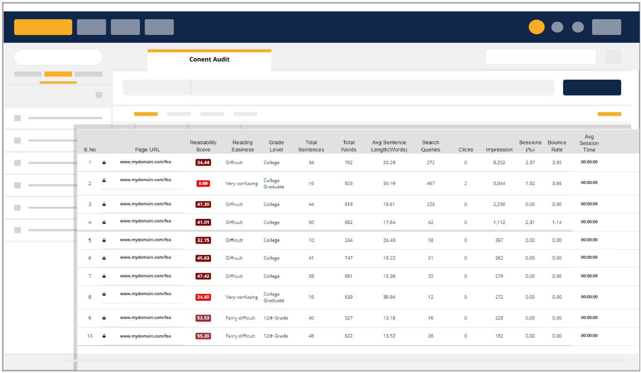Click the orange circle icon in header
This screenshot has width=641, height=373.
click(536, 27)
